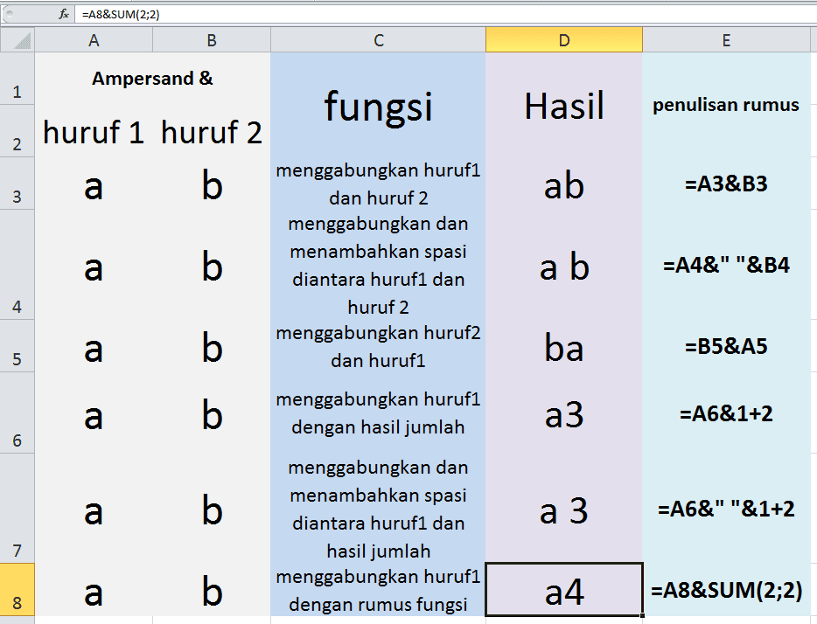Viewport: 817px width, 624px height.
Task: Select column A header
Action: (x=94, y=40)
